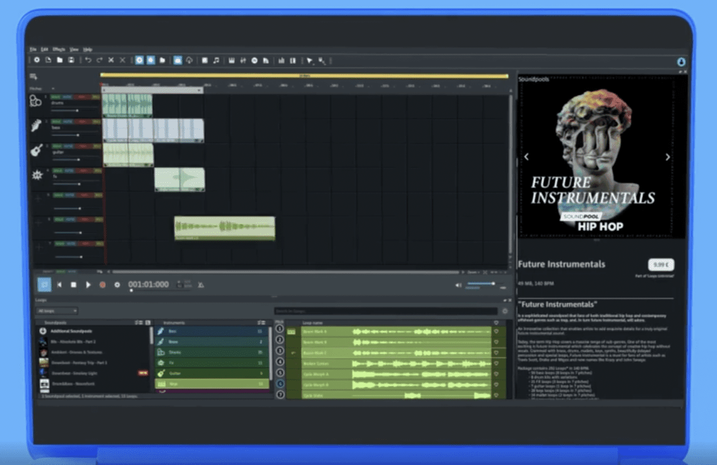Favorite the first loop with its heart icon
717x465 pixels.
pyautogui.click(x=496, y=332)
